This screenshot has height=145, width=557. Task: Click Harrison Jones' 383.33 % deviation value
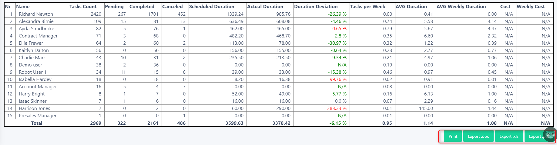[337, 108]
